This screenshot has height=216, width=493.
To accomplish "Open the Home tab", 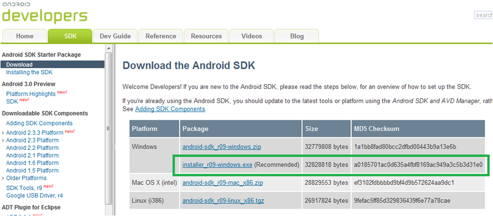I will click(x=25, y=36).
